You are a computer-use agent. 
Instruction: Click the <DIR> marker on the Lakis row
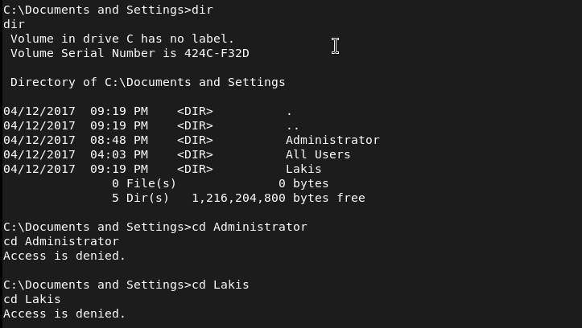195,169
